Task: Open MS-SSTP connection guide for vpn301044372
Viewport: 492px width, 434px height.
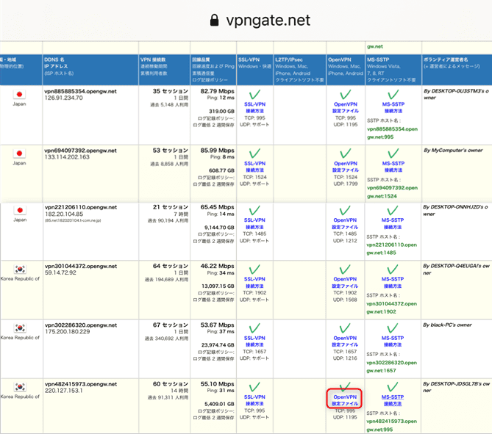Action: pyautogui.click(x=393, y=282)
